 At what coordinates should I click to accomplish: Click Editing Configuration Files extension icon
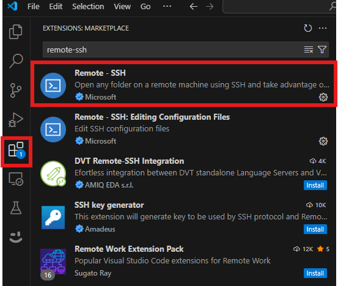tap(53, 130)
